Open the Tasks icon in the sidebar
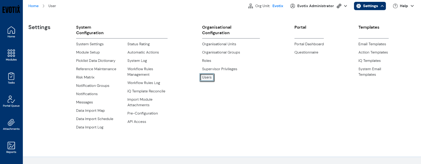Screen dimensions: 421x164 coord(11,76)
